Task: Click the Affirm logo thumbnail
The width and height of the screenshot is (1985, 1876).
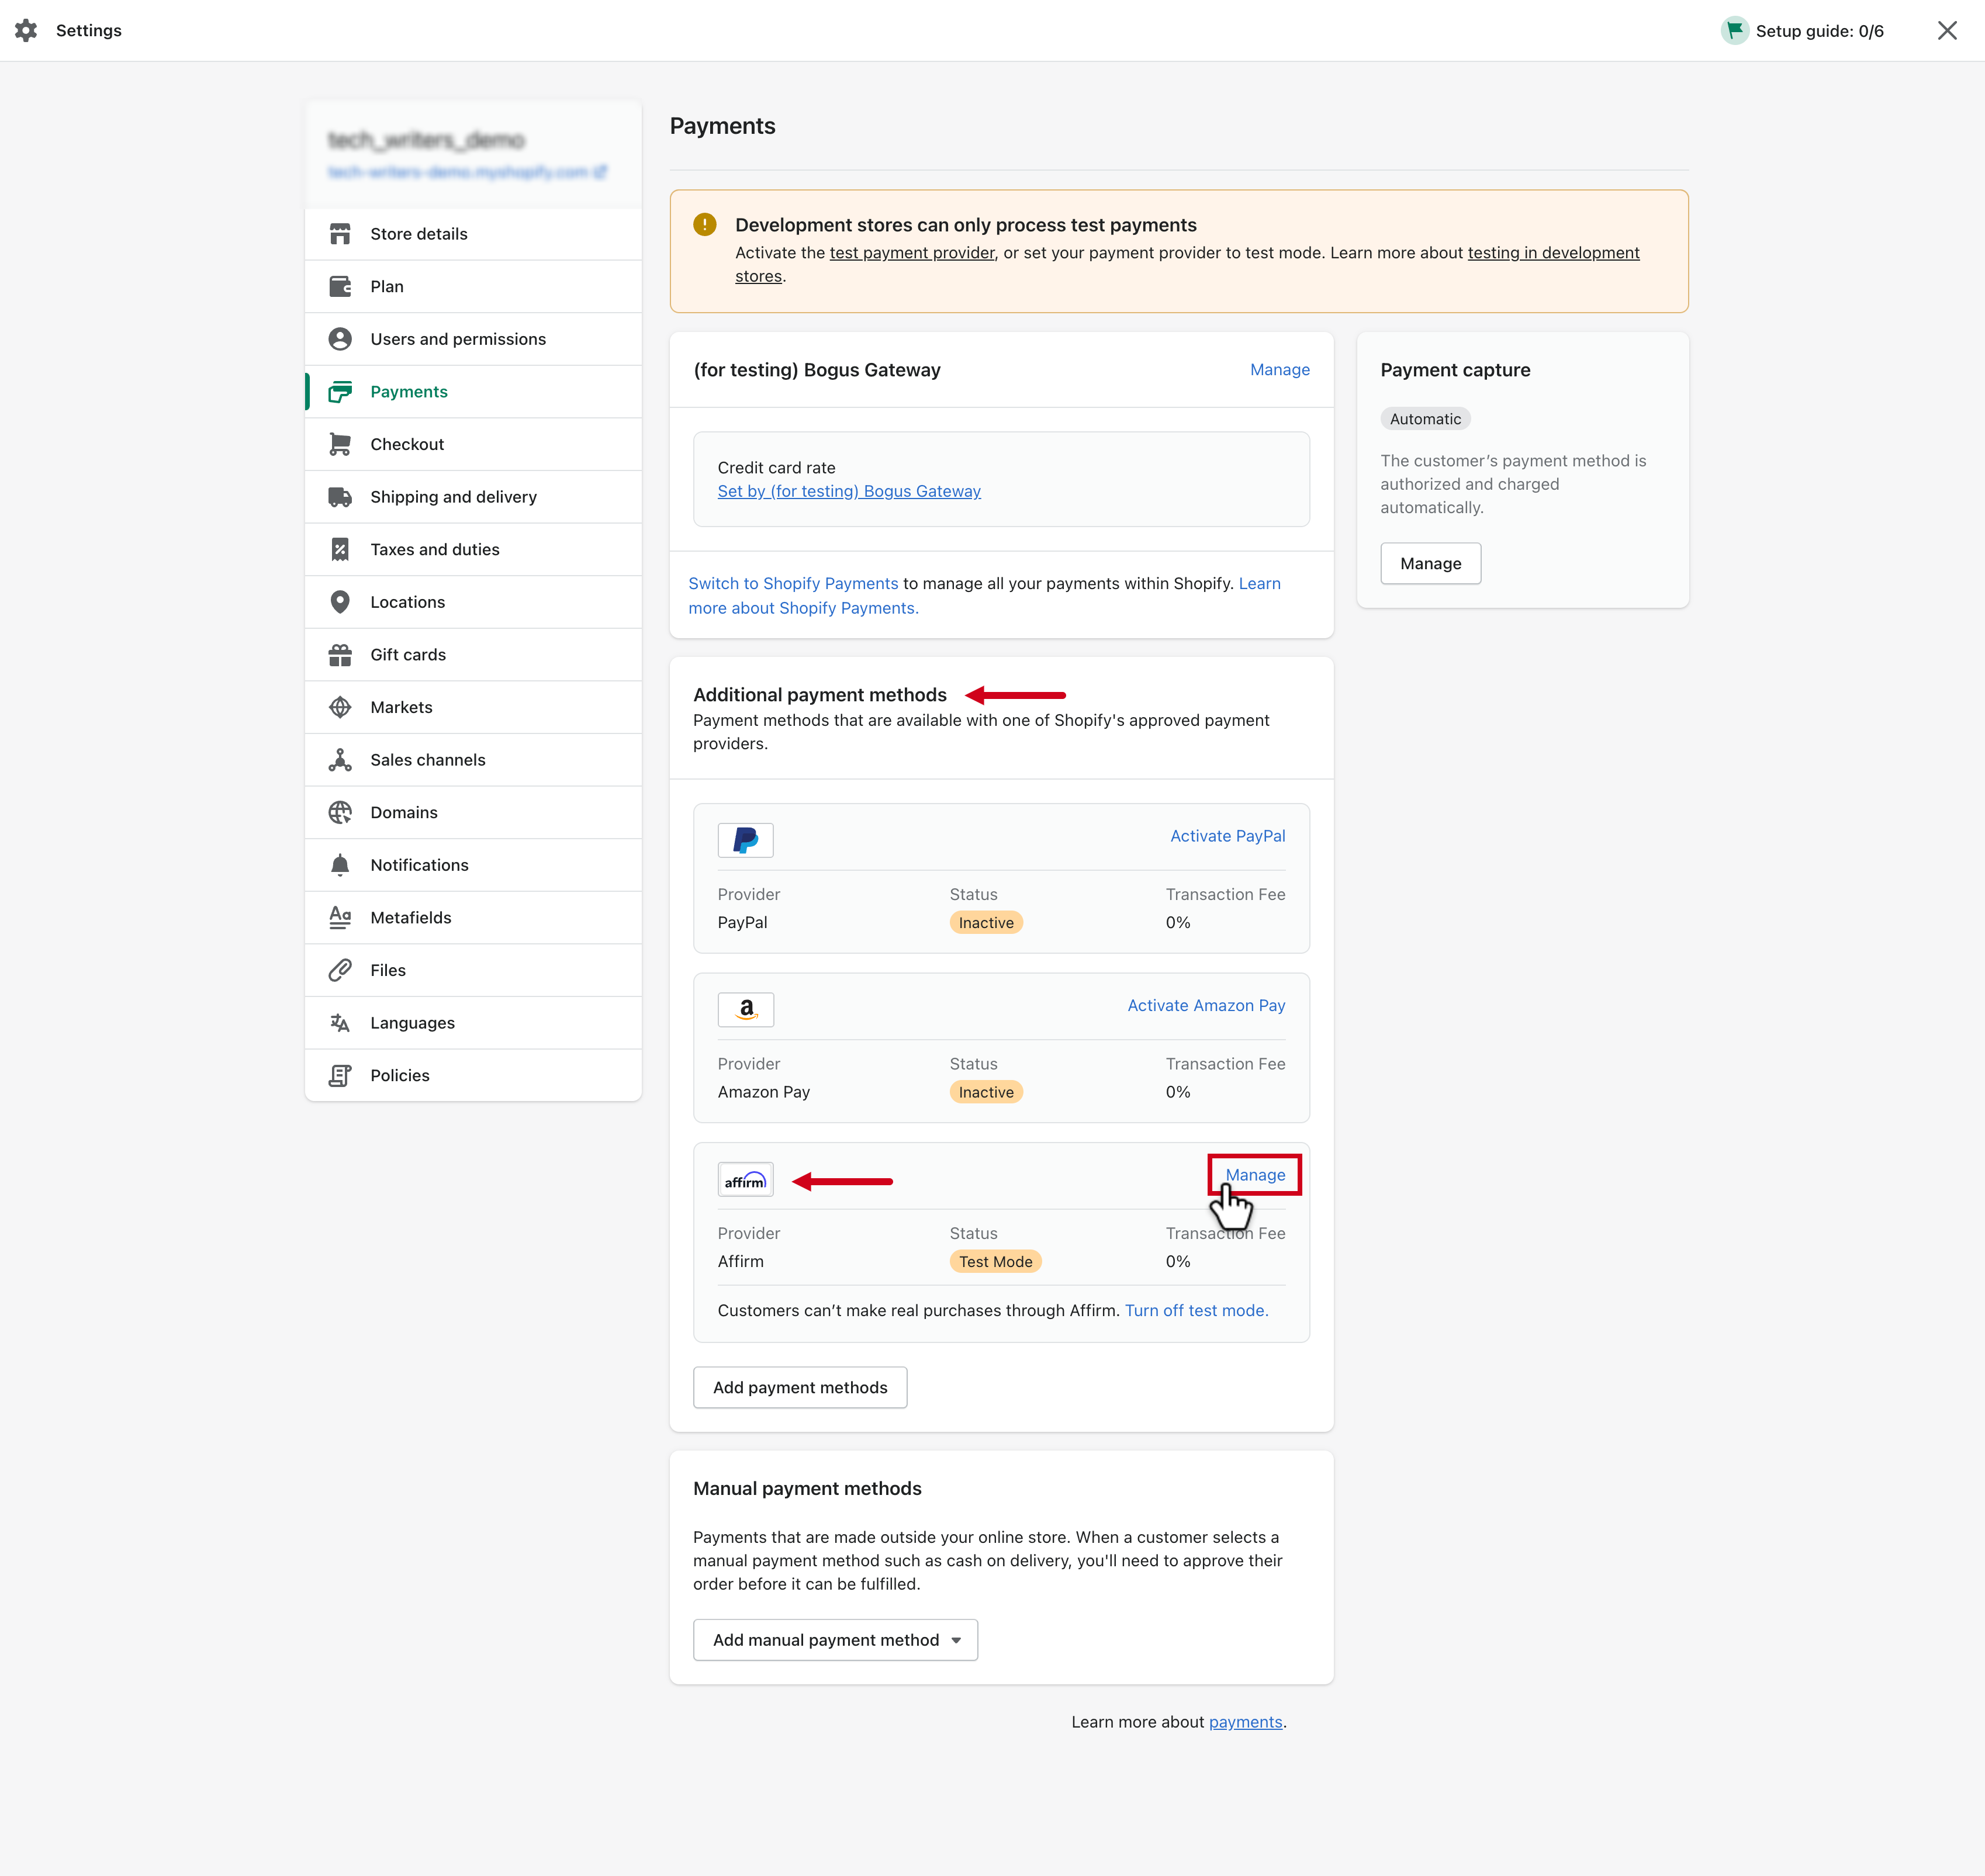Action: coord(745,1181)
